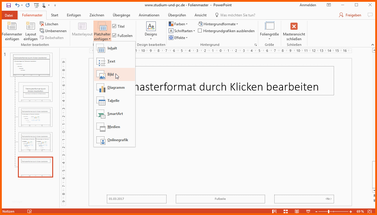Switch to the Ansicht tab
This screenshot has height=215, width=377.
[x=201, y=15]
